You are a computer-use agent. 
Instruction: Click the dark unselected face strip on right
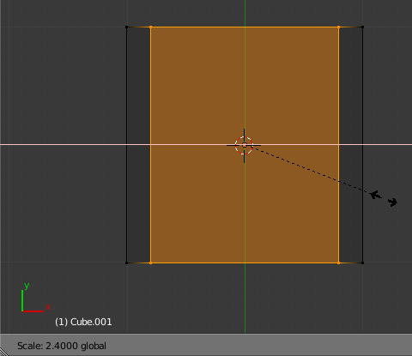click(350, 86)
